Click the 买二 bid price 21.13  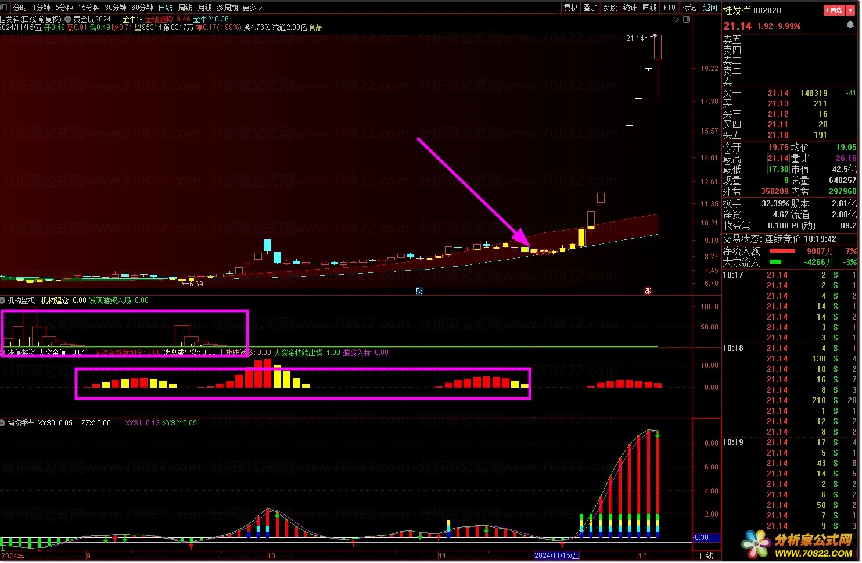point(778,103)
